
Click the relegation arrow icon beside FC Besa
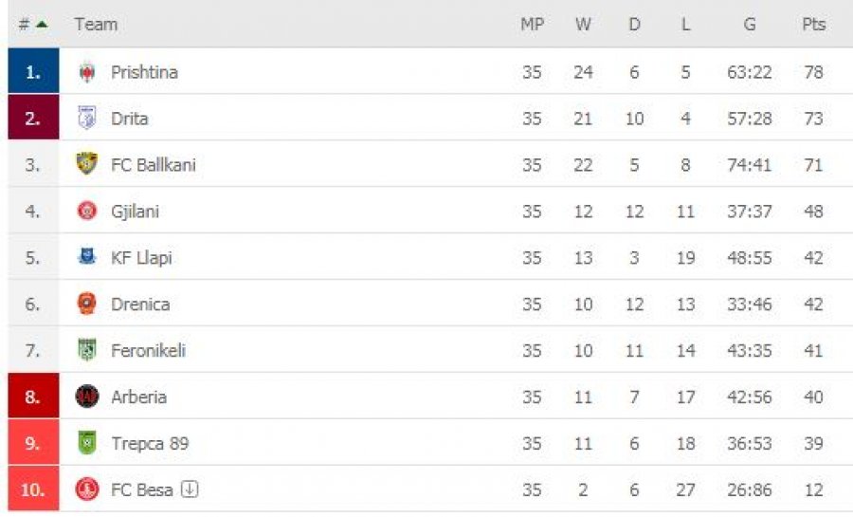tap(190, 489)
